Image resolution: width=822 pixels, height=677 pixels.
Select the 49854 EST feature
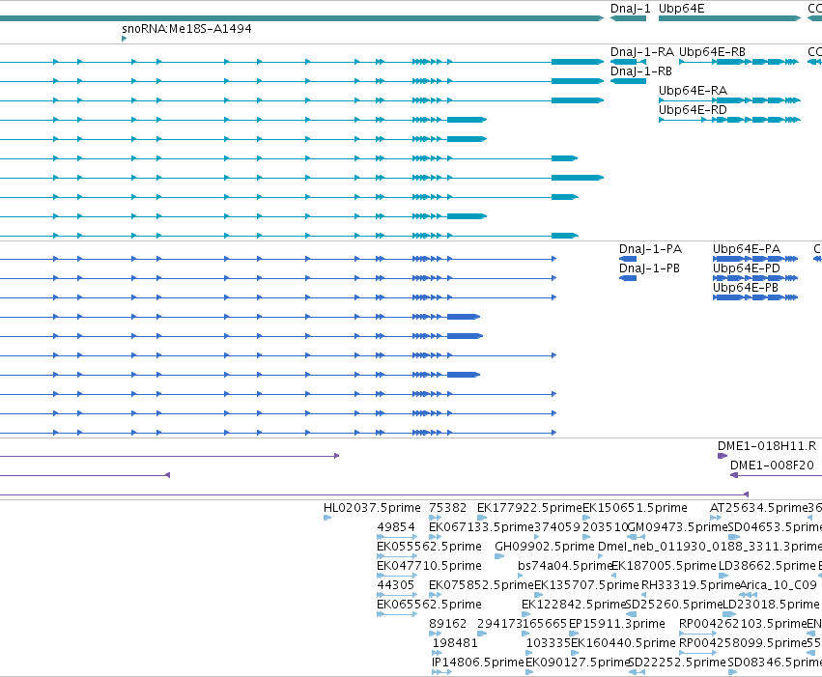coord(397,537)
